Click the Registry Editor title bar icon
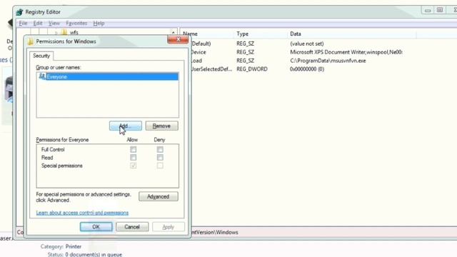 [x=20, y=12]
